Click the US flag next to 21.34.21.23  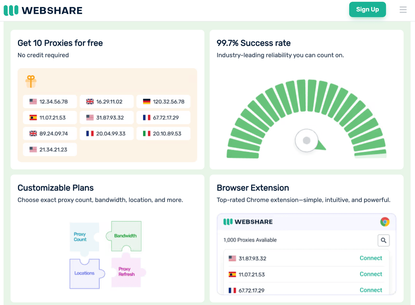click(33, 150)
